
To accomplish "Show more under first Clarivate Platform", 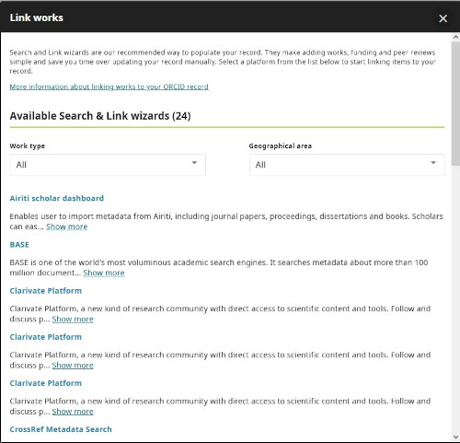I will click(x=73, y=319).
